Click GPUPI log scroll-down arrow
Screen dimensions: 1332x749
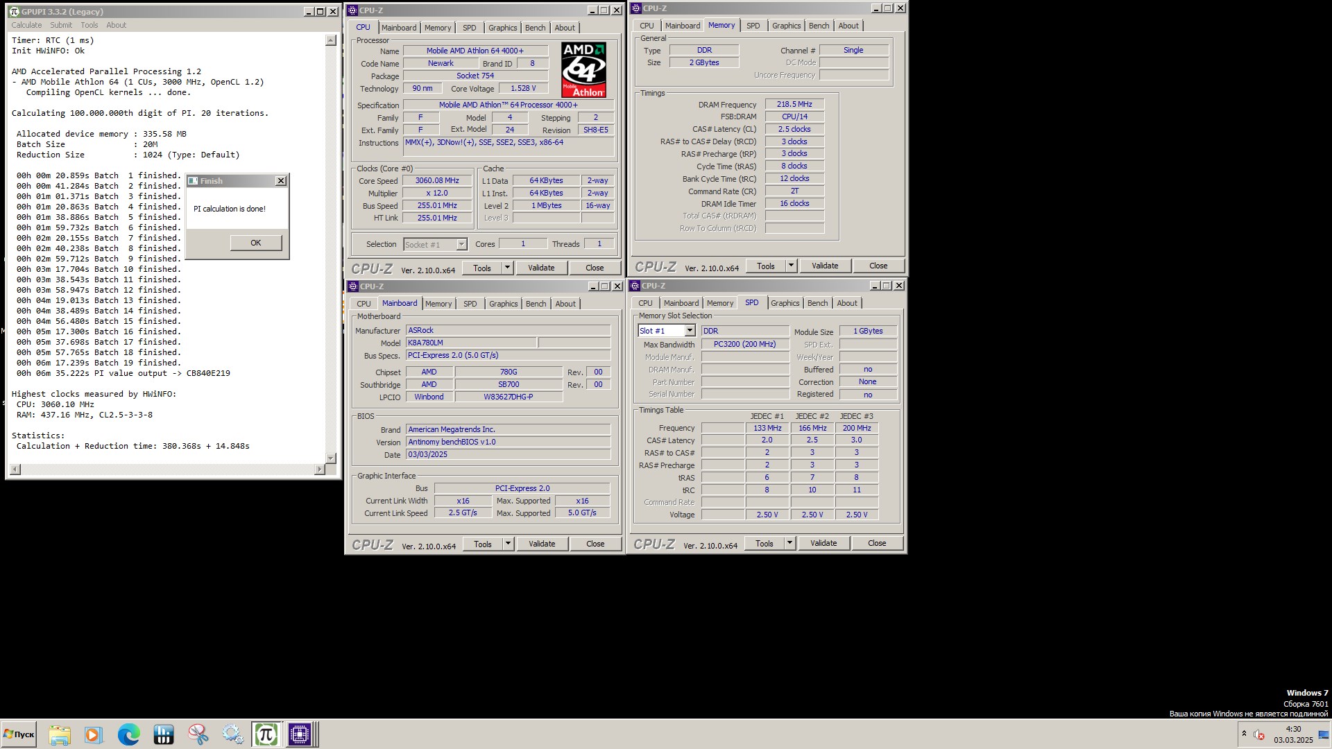(331, 458)
